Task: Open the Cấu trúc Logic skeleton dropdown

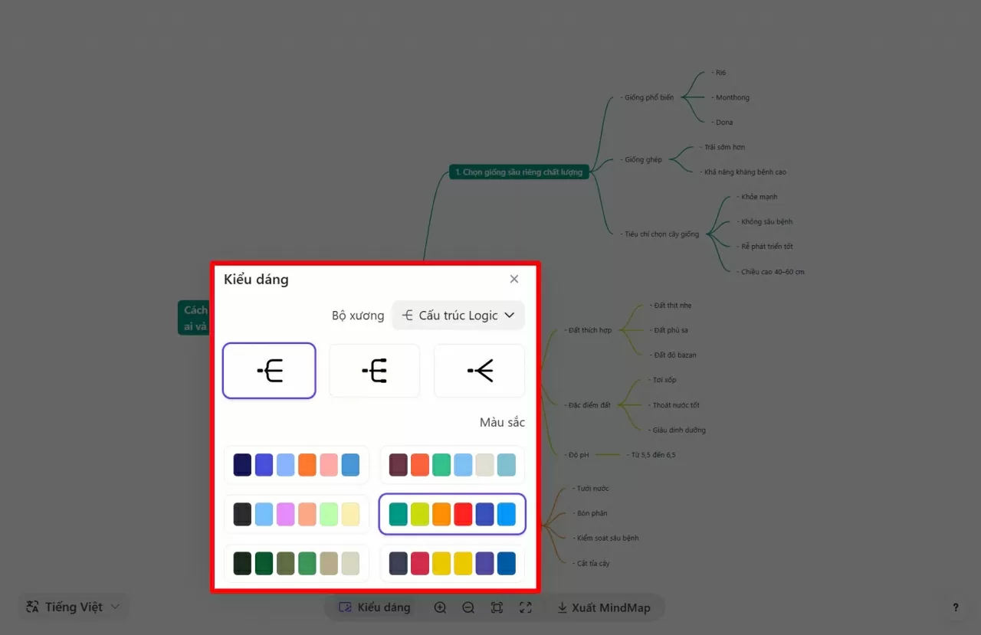Action: 458,316
